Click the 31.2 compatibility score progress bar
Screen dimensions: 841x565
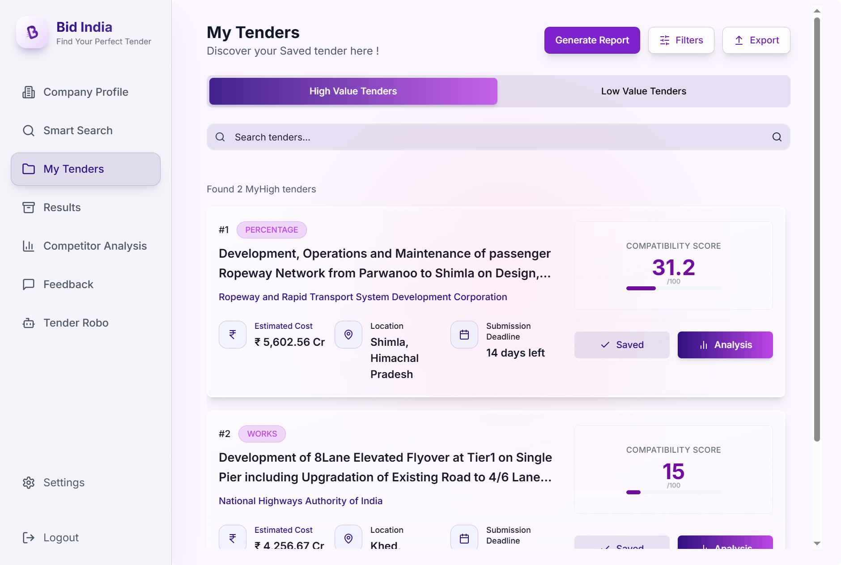pos(673,289)
